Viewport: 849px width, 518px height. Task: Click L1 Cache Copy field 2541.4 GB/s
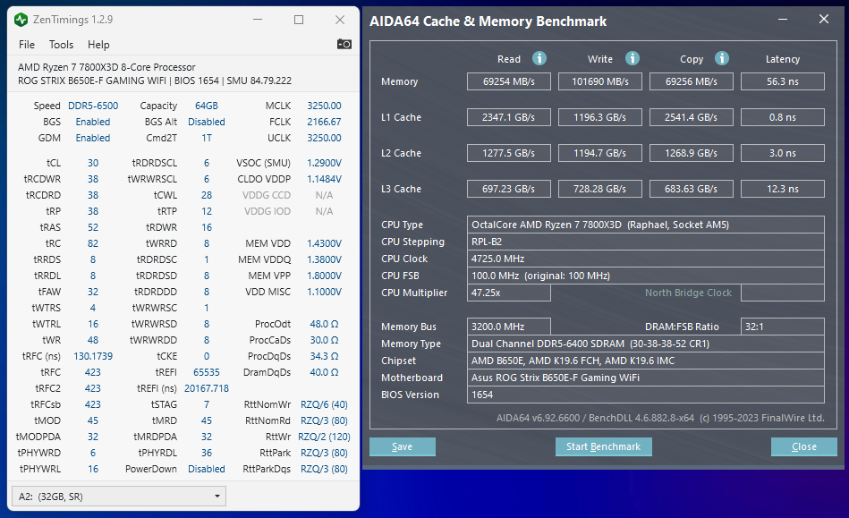click(x=692, y=117)
